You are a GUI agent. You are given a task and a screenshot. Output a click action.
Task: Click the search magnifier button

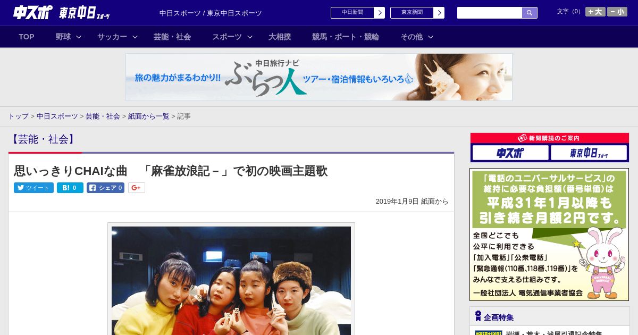coord(530,13)
